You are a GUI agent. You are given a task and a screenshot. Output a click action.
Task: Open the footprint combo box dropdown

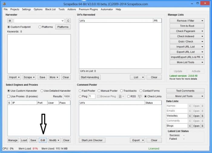tap(62, 21)
